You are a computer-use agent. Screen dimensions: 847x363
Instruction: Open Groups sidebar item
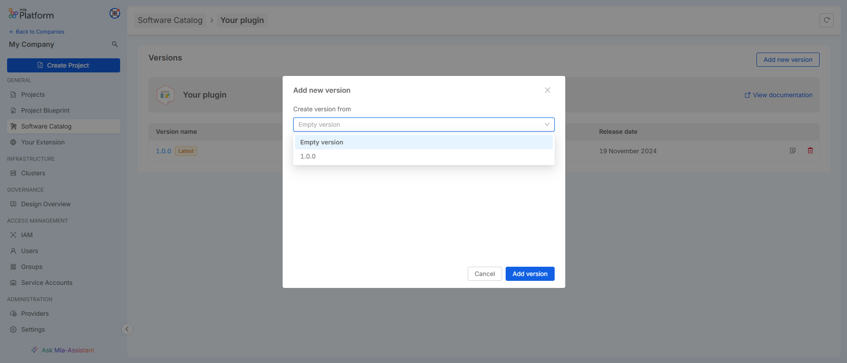(64, 267)
